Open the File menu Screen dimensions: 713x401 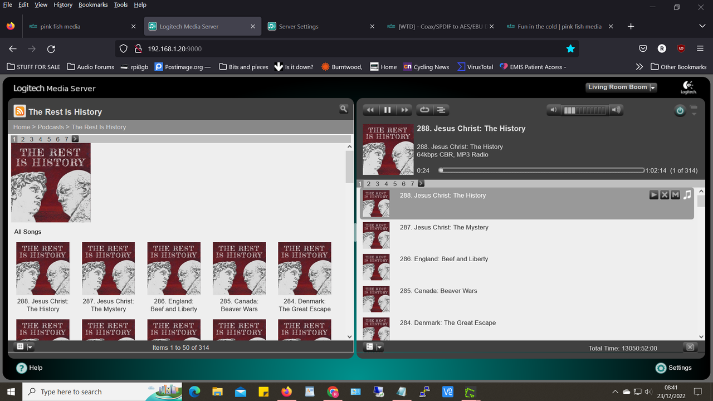(x=7, y=4)
